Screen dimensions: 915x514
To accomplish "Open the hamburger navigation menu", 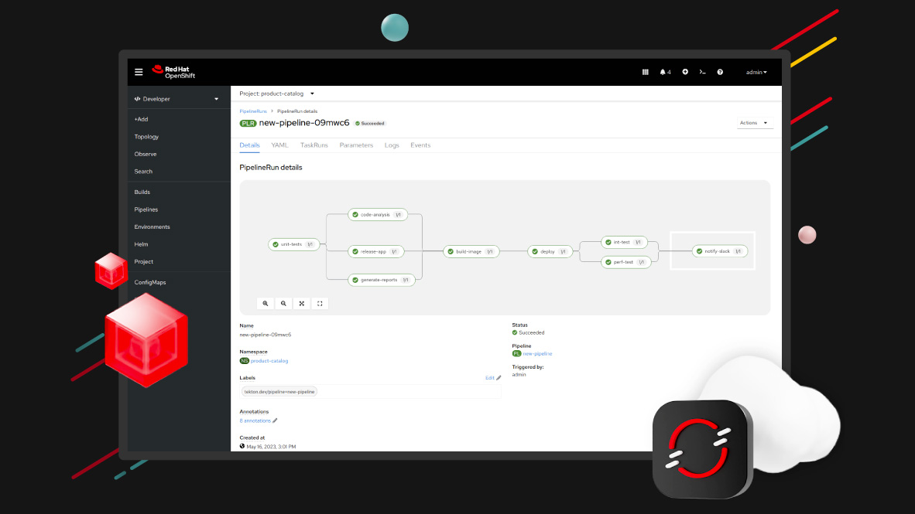I will coord(139,72).
